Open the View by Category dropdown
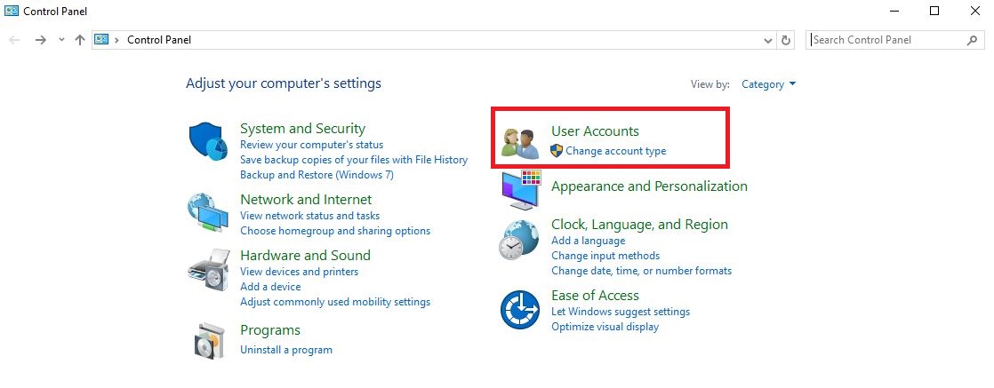 click(769, 84)
